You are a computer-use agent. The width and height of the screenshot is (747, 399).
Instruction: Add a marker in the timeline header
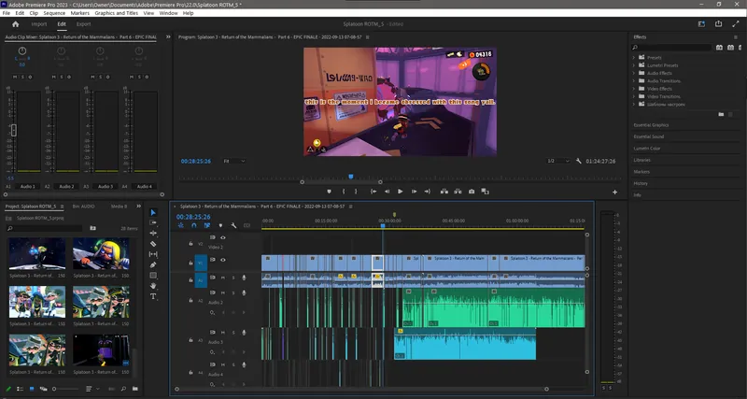pyautogui.click(x=220, y=225)
